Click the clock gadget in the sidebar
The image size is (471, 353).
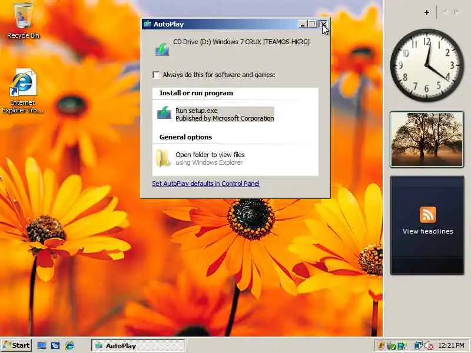point(427,65)
